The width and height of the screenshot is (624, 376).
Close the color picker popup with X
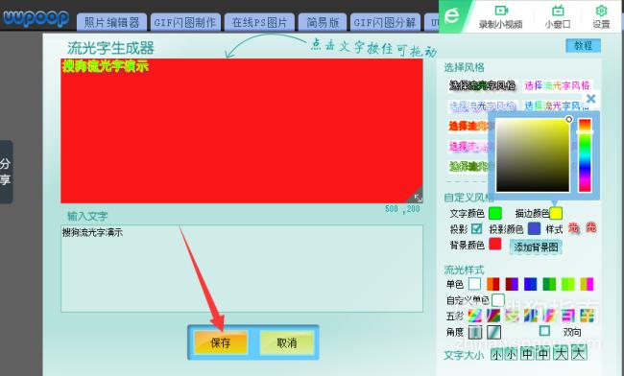591,99
